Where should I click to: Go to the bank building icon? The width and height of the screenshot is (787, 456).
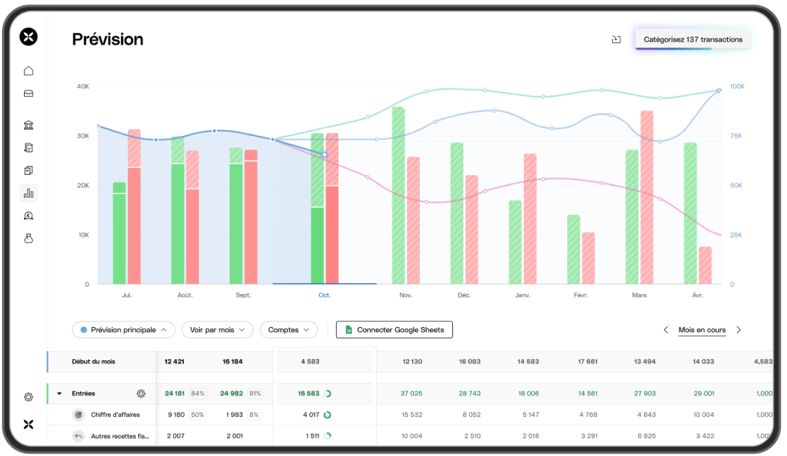point(29,125)
